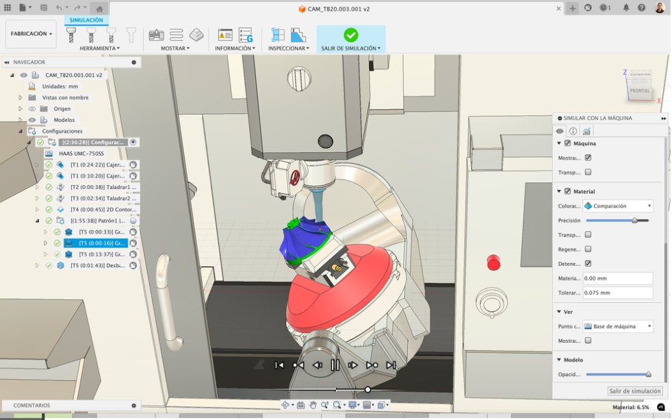Screen dimensions: 672x420
Task: Go to the Home tab icon
Action: point(99,9)
